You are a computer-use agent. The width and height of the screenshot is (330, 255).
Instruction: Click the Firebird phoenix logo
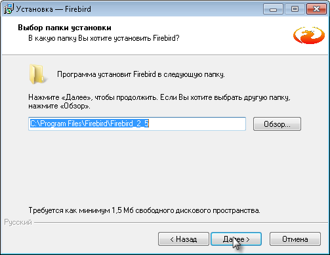pyautogui.click(x=309, y=35)
